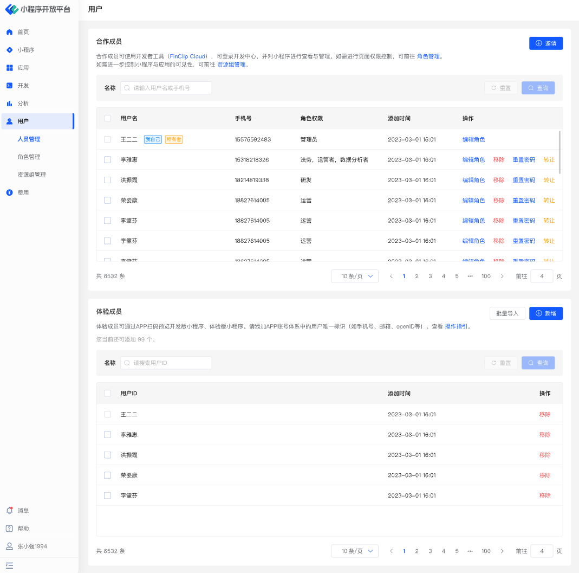Click the 帮助 help question icon
579x573 pixels.
click(9, 529)
